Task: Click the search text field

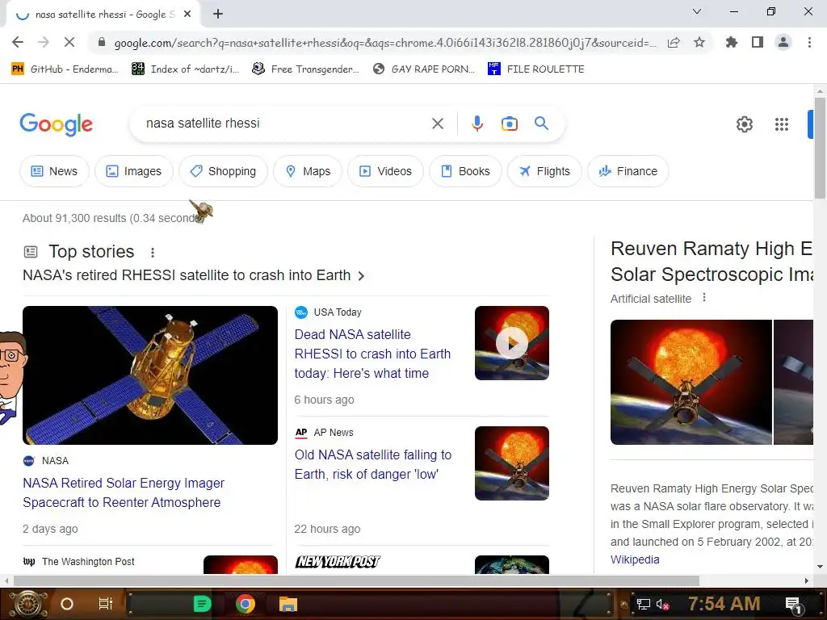Action: point(282,124)
